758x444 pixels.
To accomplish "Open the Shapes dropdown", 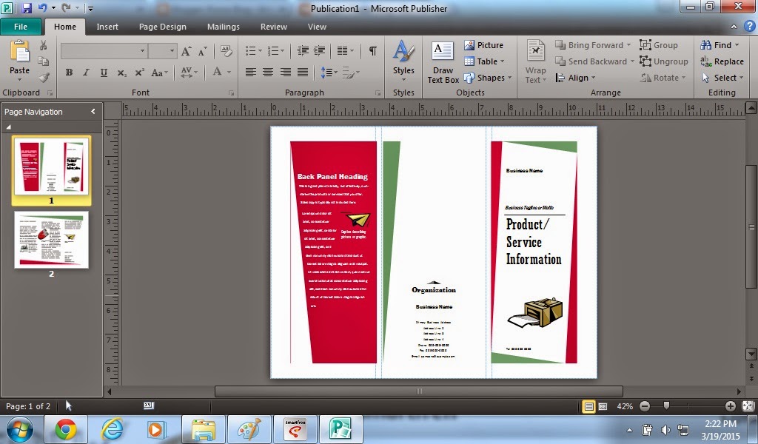I will click(x=490, y=77).
